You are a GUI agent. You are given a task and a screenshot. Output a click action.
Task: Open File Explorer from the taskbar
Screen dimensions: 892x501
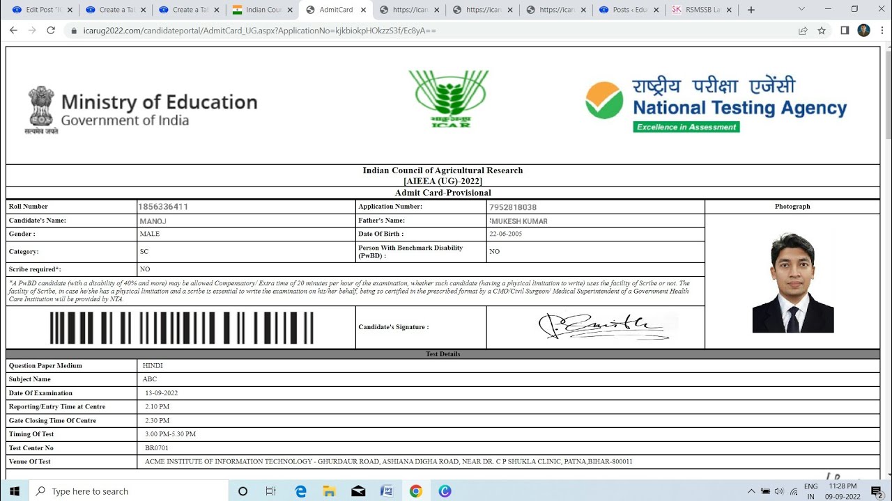click(329, 491)
